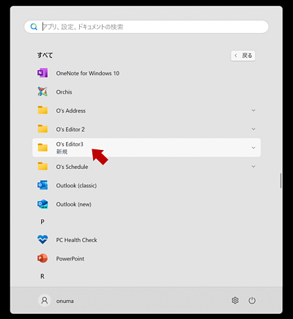Expand the O's Address folder chevron
Viewport: 293px width, 319px height.
(253, 110)
